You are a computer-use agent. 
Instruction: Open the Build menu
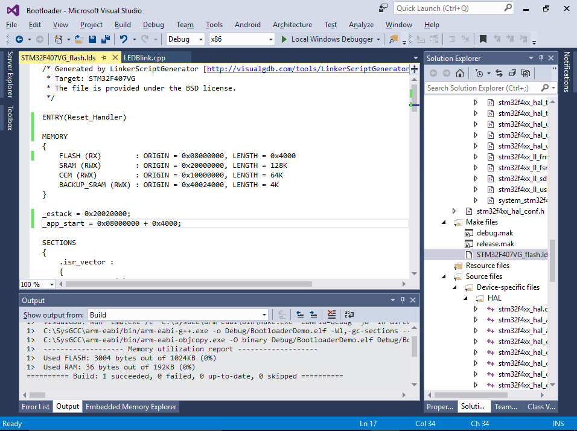point(123,25)
